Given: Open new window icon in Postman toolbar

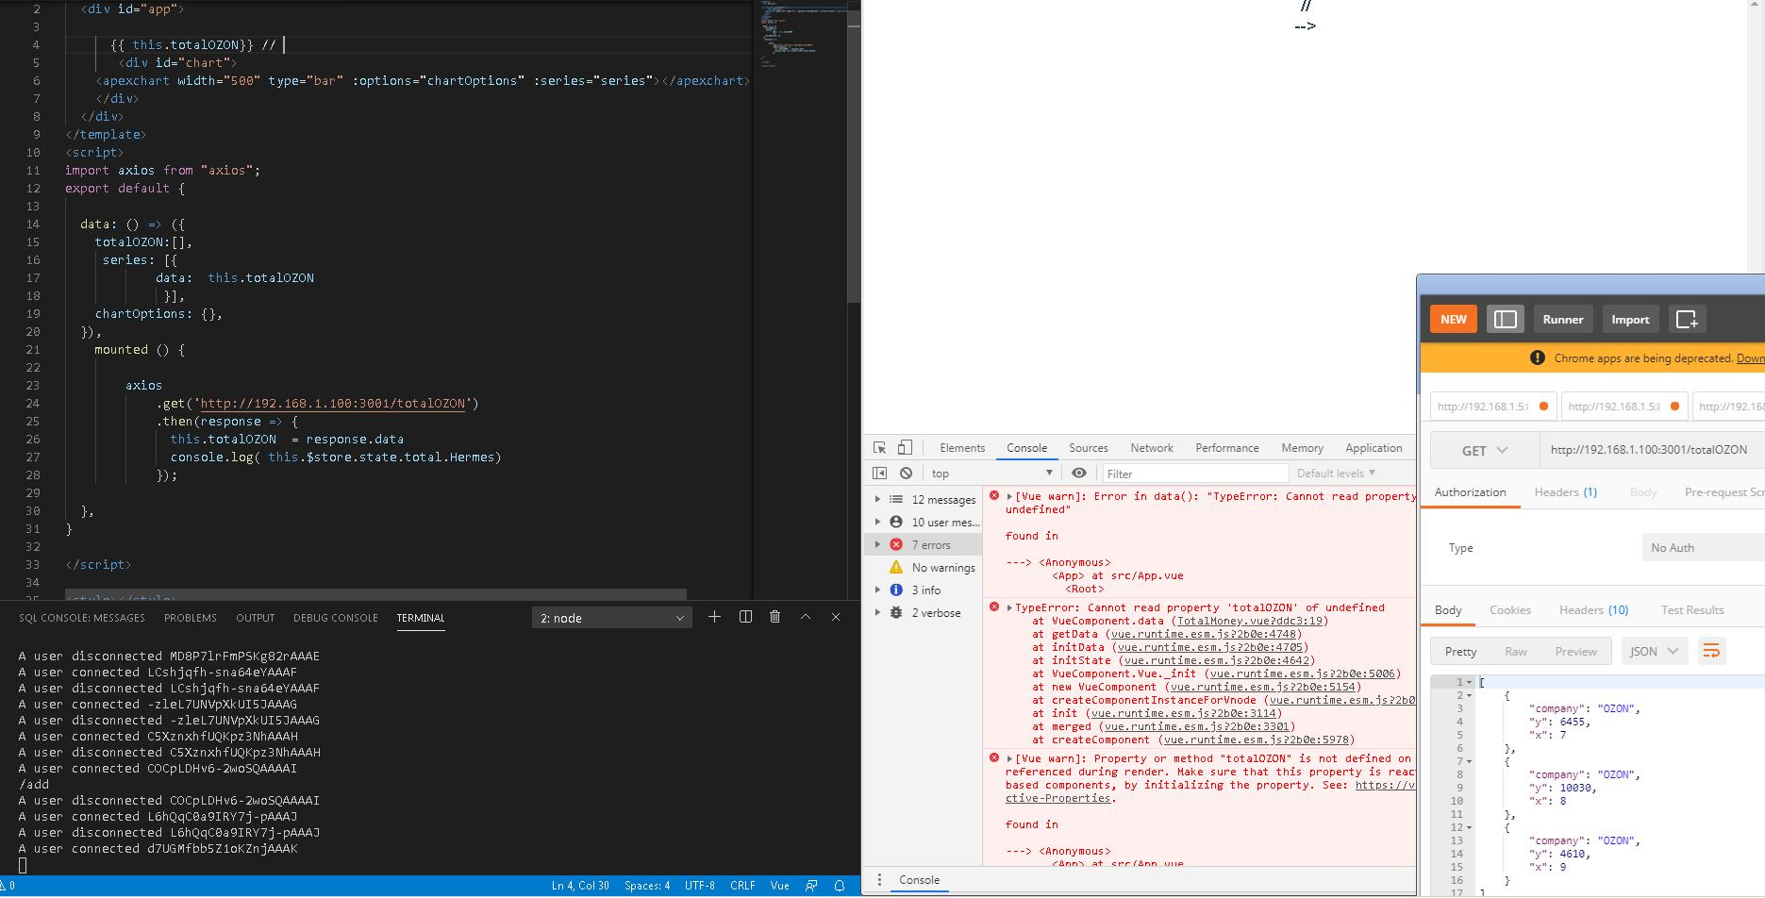Looking at the screenshot, I should (x=1687, y=320).
